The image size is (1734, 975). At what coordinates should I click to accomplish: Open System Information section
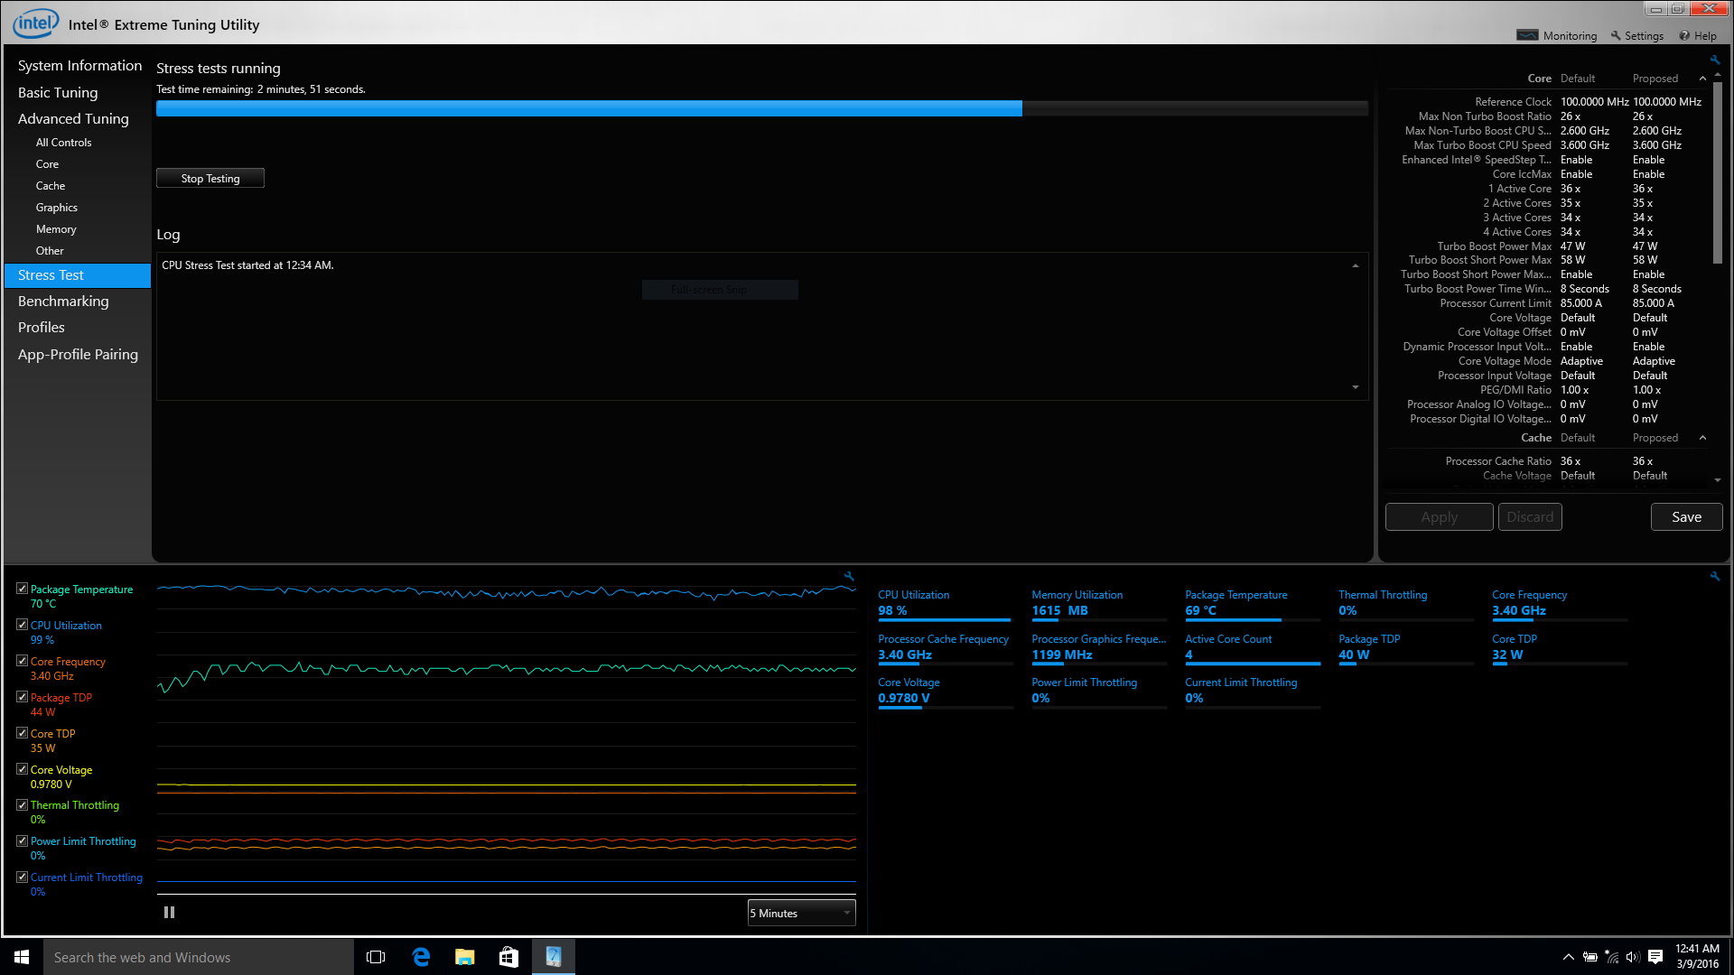[x=79, y=66]
